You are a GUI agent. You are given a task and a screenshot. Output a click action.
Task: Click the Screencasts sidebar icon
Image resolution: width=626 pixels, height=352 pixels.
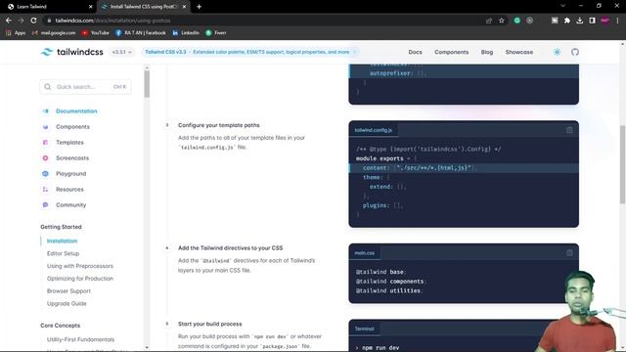[x=45, y=158]
